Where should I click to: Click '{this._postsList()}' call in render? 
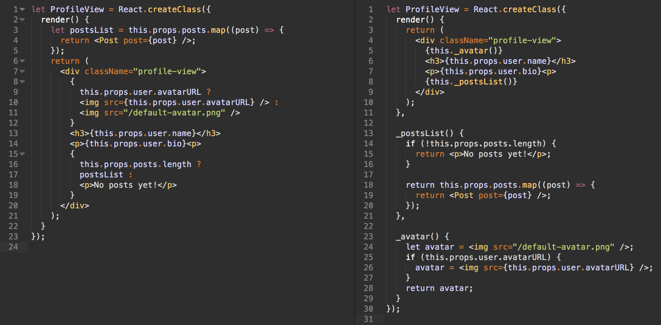[x=471, y=82]
